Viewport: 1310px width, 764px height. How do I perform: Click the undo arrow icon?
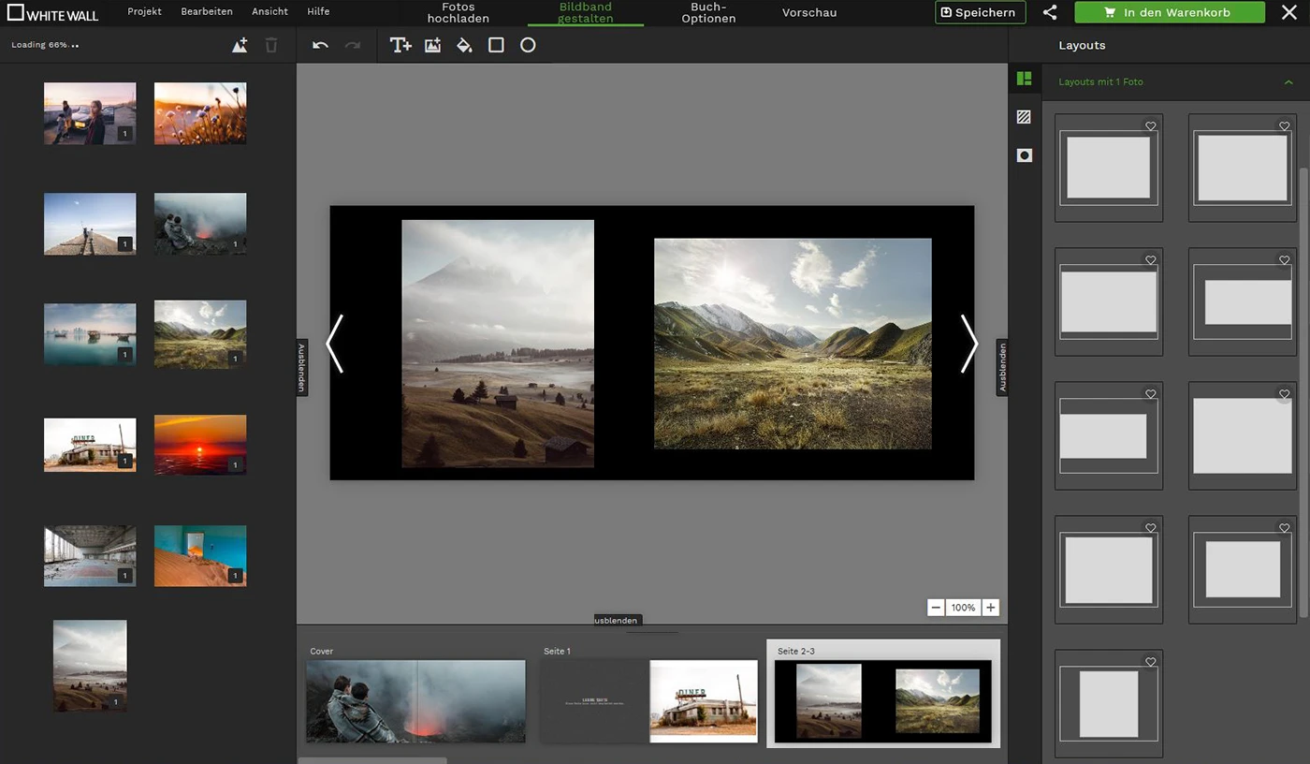(320, 45)
